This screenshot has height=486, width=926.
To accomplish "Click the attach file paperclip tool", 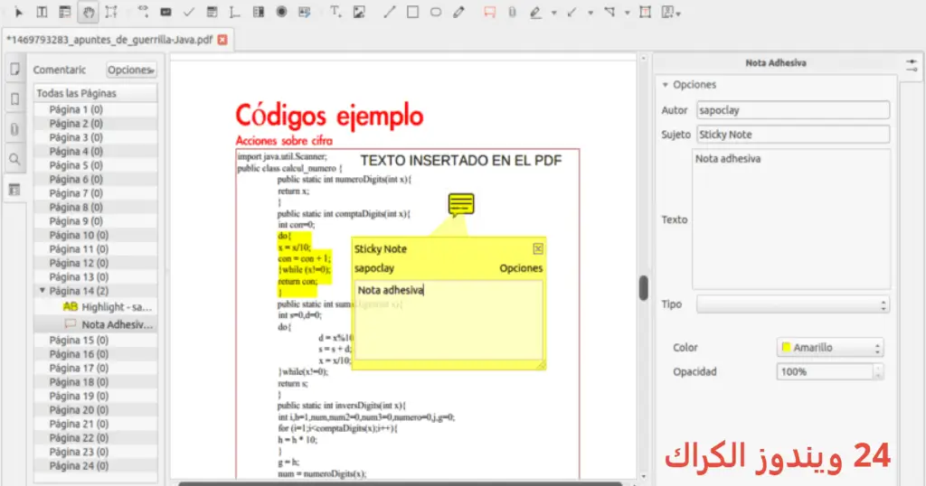I will click(512, 12).
